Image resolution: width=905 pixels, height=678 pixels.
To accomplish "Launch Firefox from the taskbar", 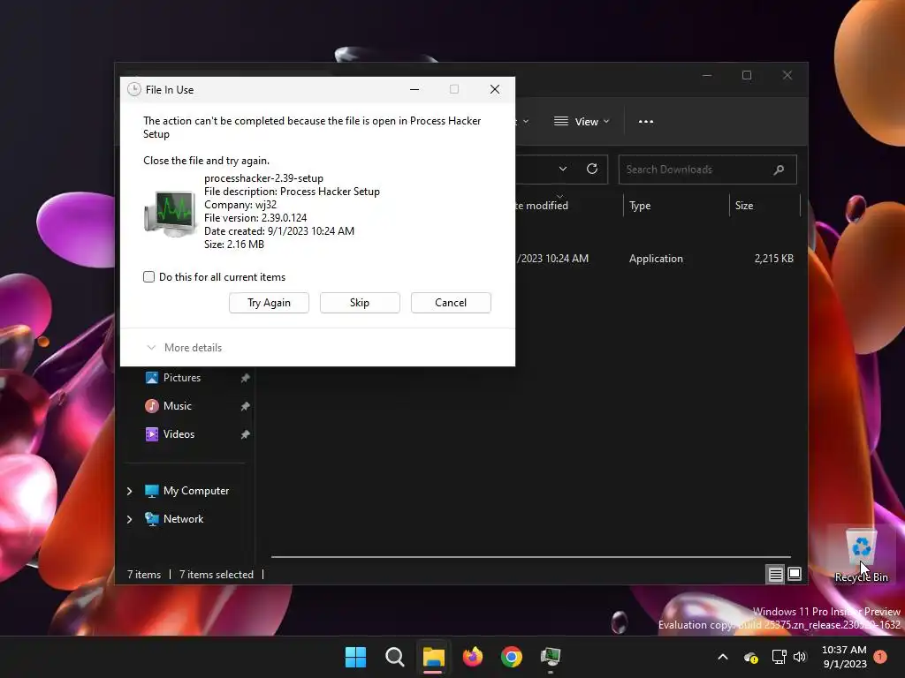I will point(473,657).
